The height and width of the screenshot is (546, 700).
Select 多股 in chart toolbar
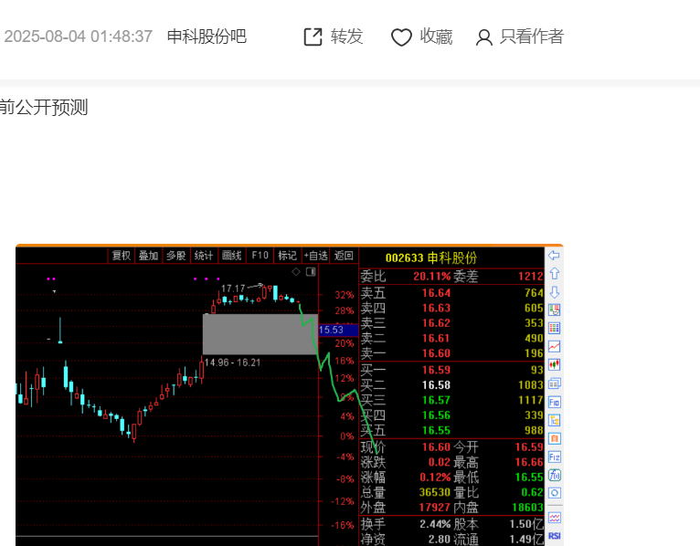pyautogui.click(x=175, y=256)
